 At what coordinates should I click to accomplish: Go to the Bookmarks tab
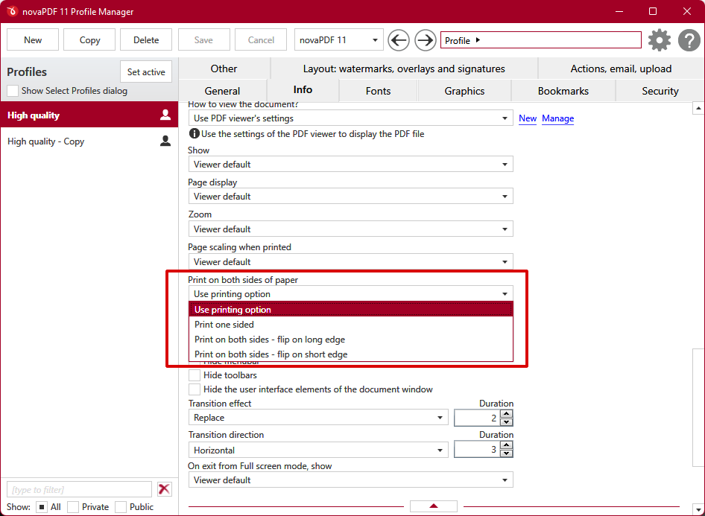click(x=563, y=91)
